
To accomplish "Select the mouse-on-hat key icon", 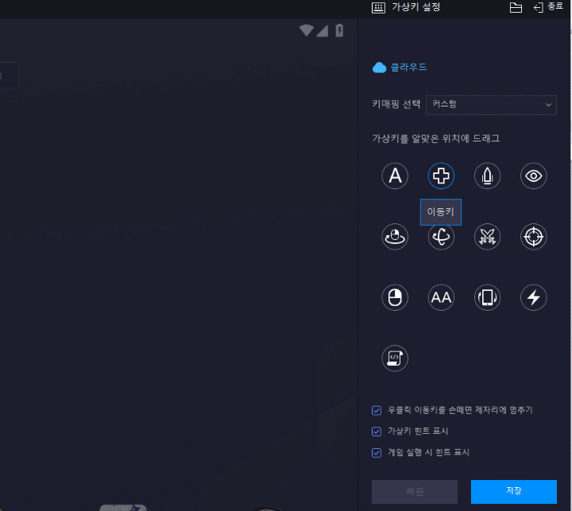I will [395, 237].
